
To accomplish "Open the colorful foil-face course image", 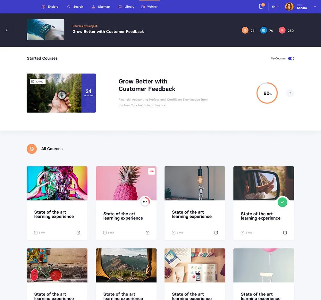I will (57, 183).
